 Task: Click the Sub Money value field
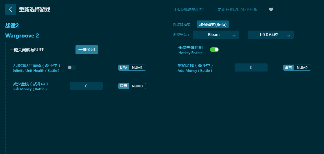[x=86, y=86]
